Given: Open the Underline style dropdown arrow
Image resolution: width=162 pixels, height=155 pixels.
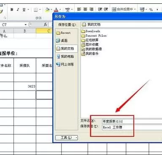Looking at the screenshot, I should click(x=28, y=10).
